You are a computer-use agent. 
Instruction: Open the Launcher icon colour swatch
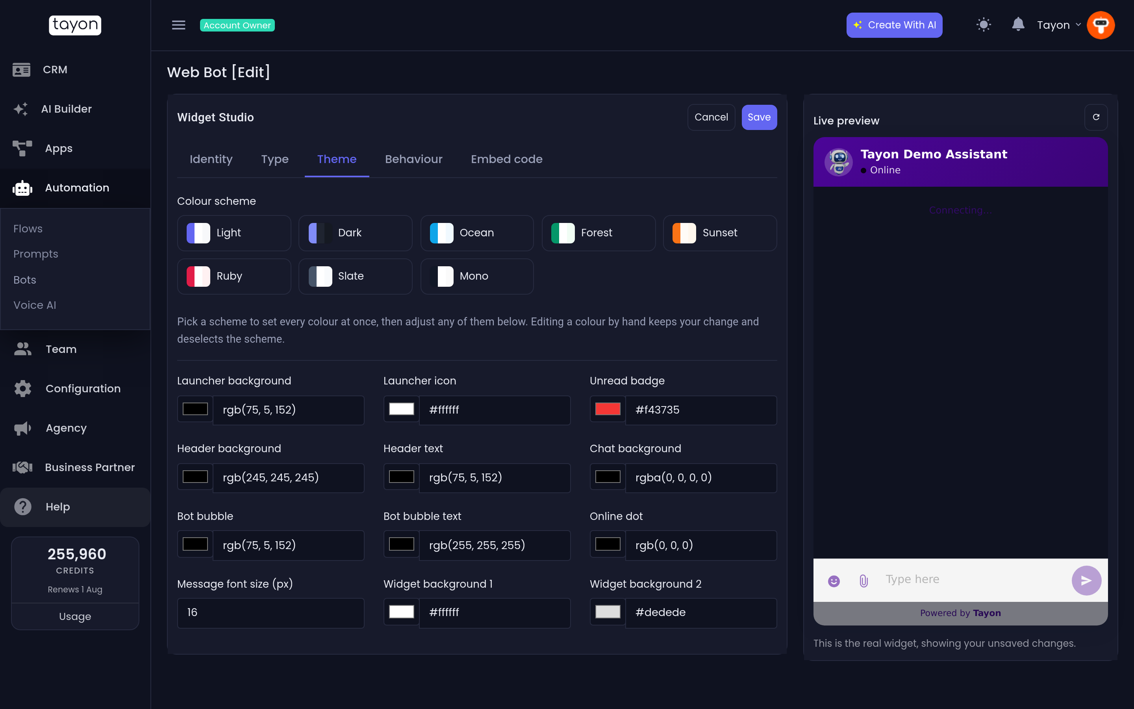[x=401, y=409]
